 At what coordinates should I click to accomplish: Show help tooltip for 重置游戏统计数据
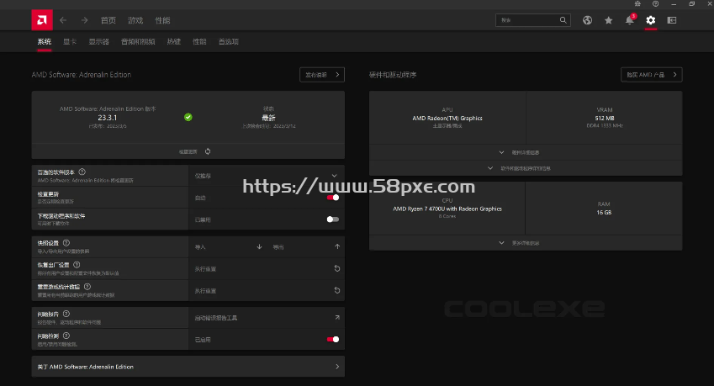pyautogui.click(x=87, y=287)
